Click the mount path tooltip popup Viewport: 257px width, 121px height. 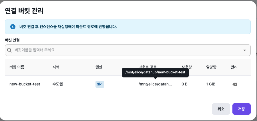[156, 73]
